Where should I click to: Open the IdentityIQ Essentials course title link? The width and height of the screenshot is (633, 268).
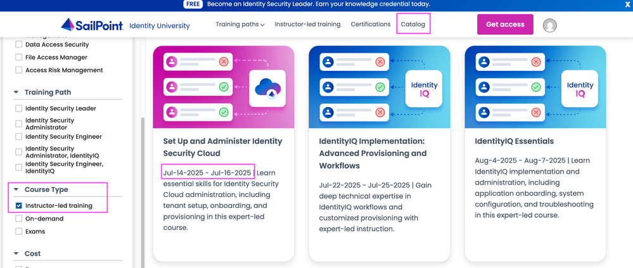click(x=514, y=141)
